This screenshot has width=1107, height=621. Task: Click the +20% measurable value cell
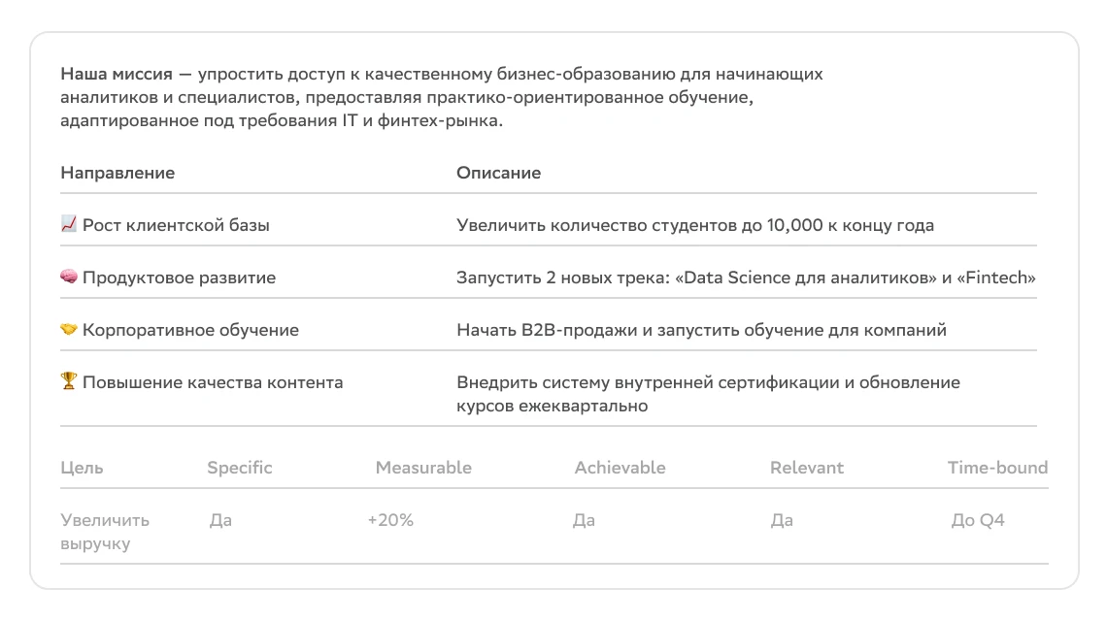(390, 520)
